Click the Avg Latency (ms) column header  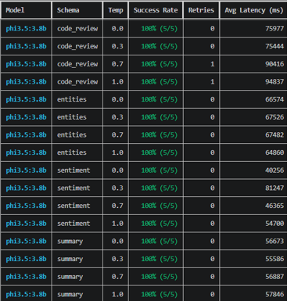coord(254,10)
